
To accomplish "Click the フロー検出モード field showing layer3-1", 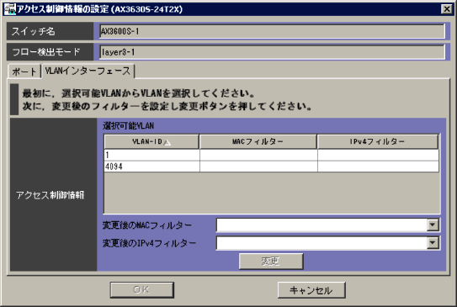I will 272,52.
